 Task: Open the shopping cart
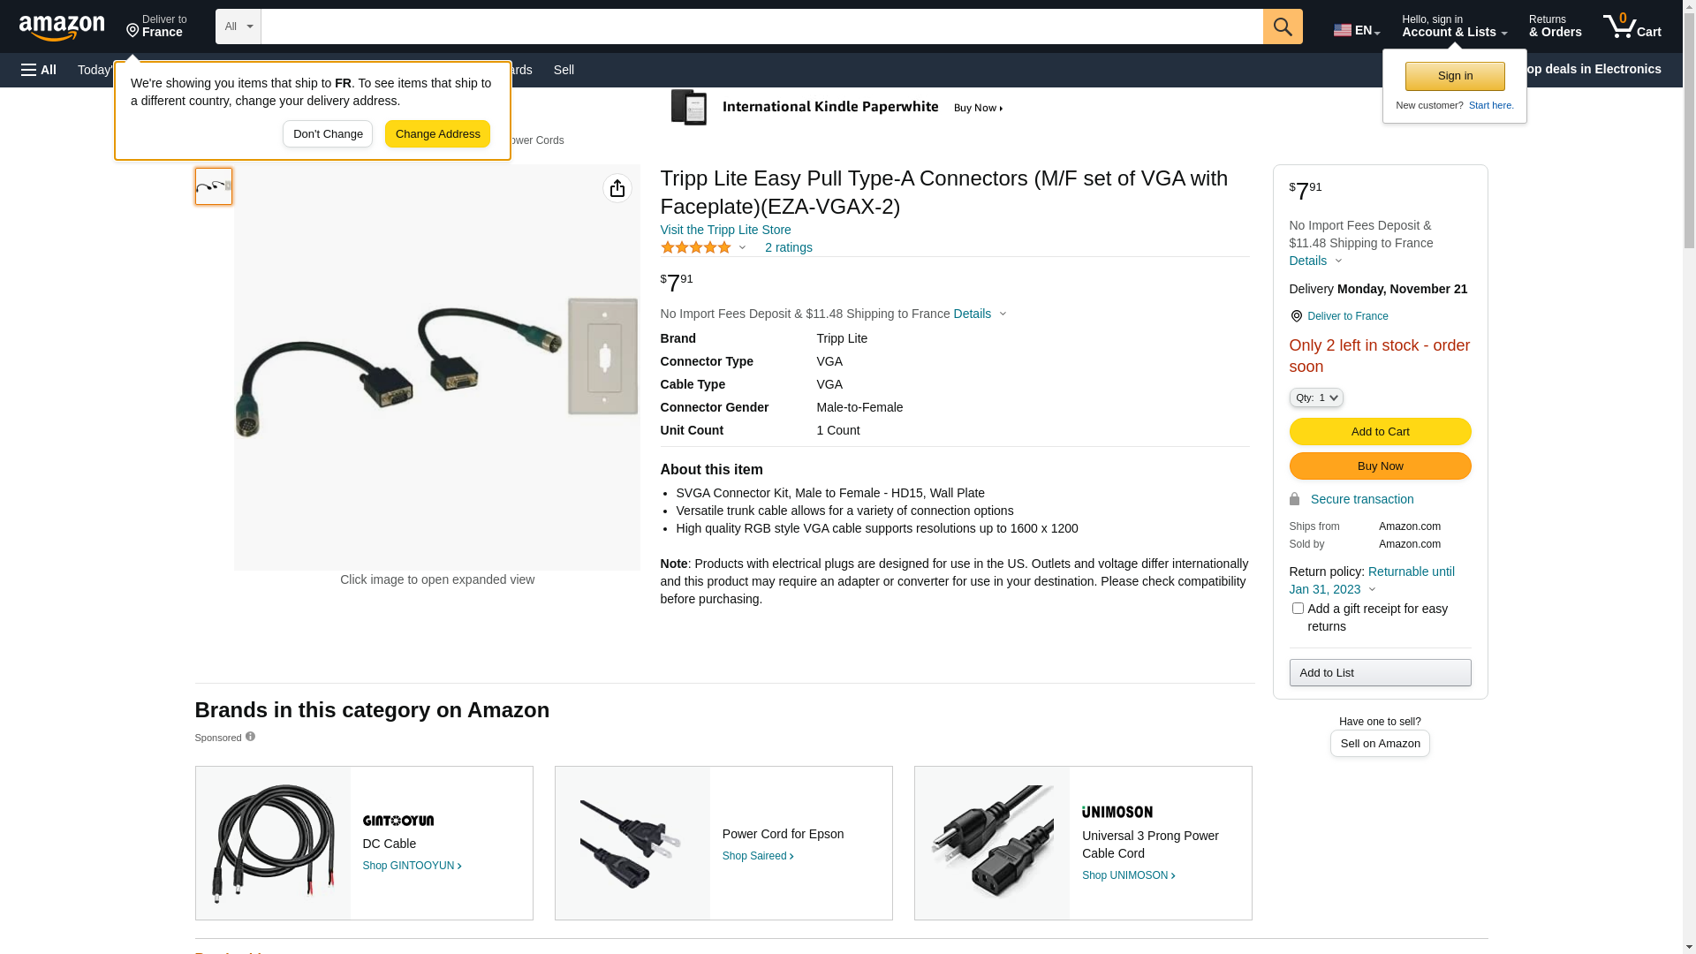1632,26
